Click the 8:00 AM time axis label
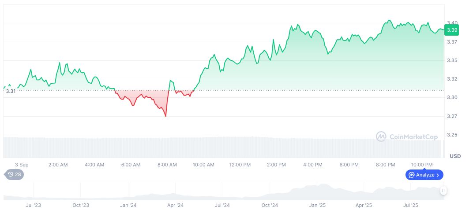The height and width of the screenshot is (210, 473). click(x=167, y=165)
